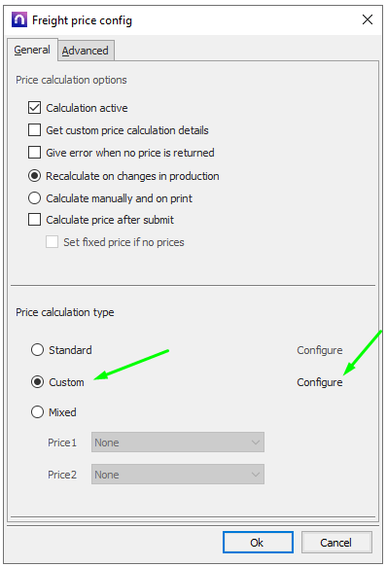Select the General tab
Viewport: 387px width, 567px height.
click(32, 50)
